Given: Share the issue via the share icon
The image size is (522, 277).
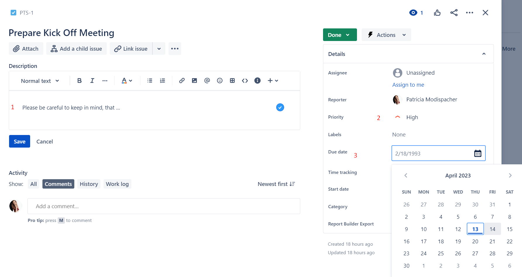Looking at the screenshot, I should [x=454, y=13].
